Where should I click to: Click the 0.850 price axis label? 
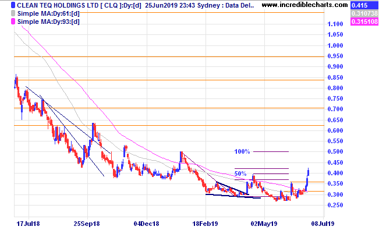coord(335,77)
